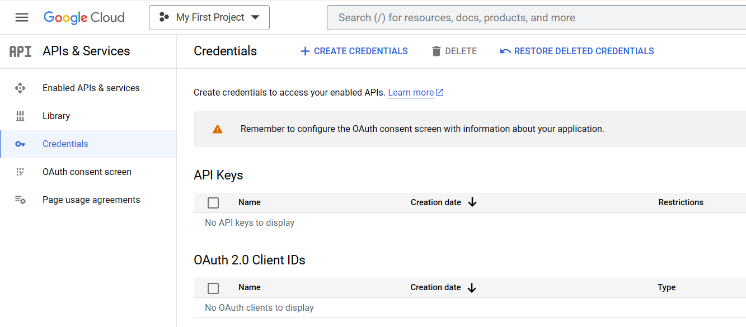
Task: Click the project selector dropdown arrow
Action: click(x=255, y=17)
